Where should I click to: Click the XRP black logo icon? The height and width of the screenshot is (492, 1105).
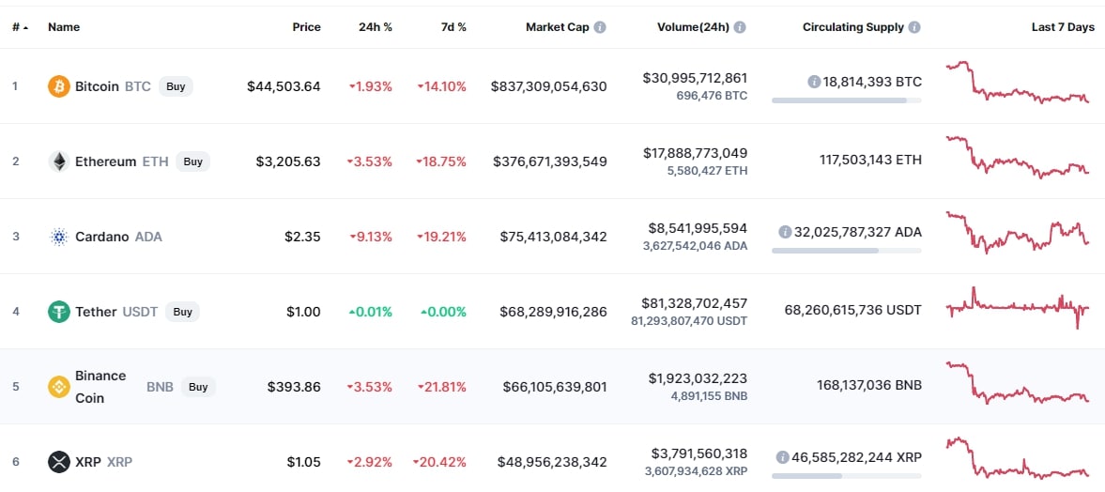(x=58, y=462)
